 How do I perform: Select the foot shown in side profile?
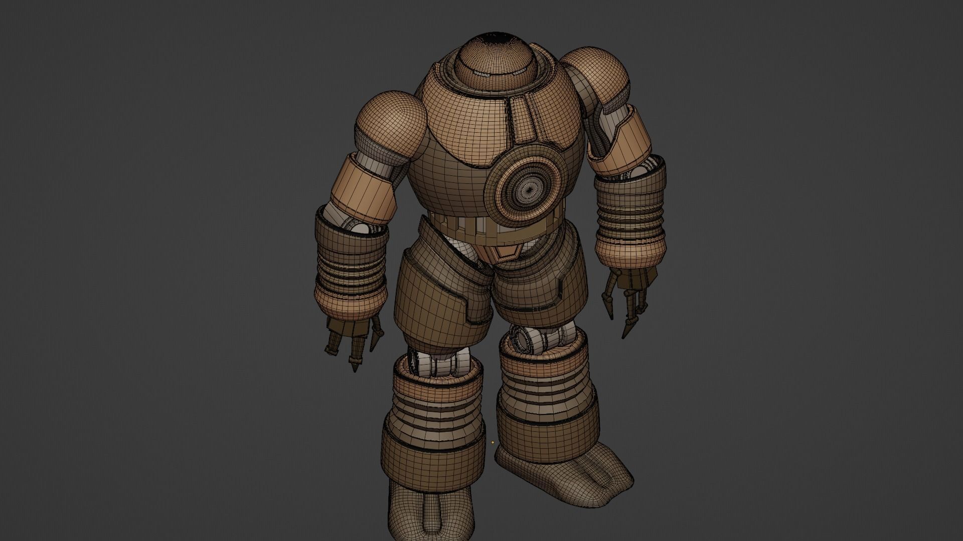pyautogui.click(x=564, y=475)
